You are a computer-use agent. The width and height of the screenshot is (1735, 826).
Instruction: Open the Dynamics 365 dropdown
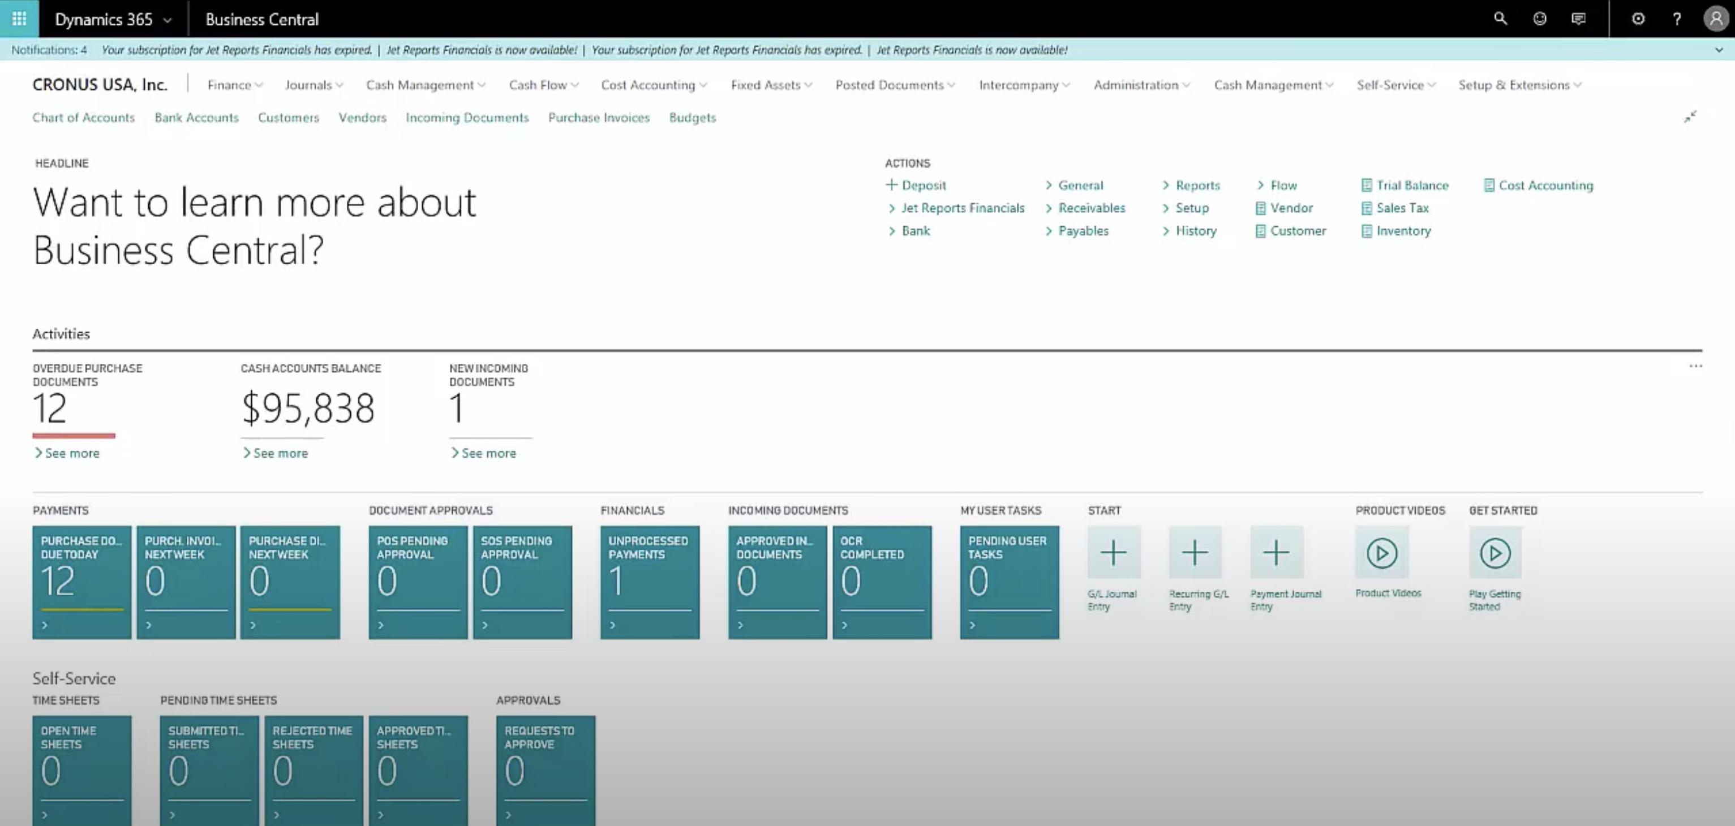[x=113, y=19]
